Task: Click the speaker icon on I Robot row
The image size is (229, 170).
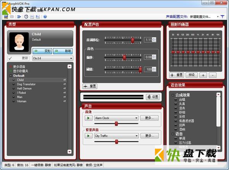Action: pyautogui.click(x=65, y=93)
